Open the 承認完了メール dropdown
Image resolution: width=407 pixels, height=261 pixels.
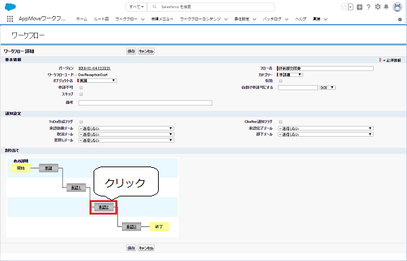(326, 128)
